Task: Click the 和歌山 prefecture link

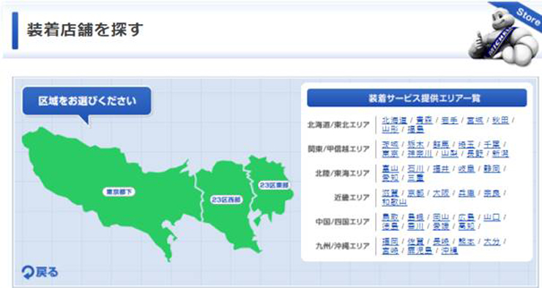Action: coord(394,202)
